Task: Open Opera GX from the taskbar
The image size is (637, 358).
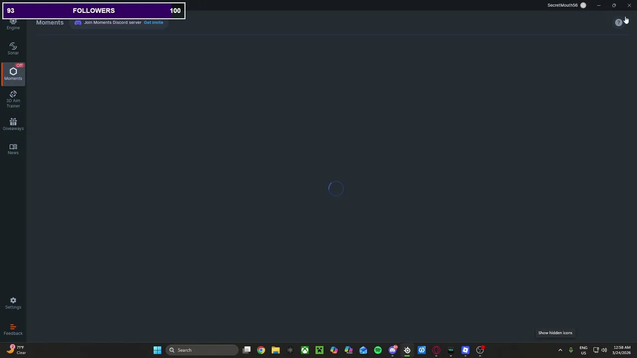Action: (x=436, y=350)
